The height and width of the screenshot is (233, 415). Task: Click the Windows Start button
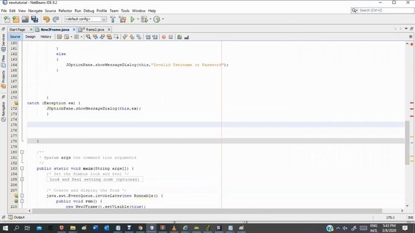[x=5, y=228]
